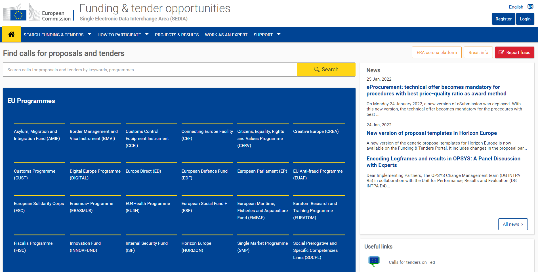Click the Ted flag icon in Useful links
Screen dimensions: 538x272
click(x=374, y=261)
